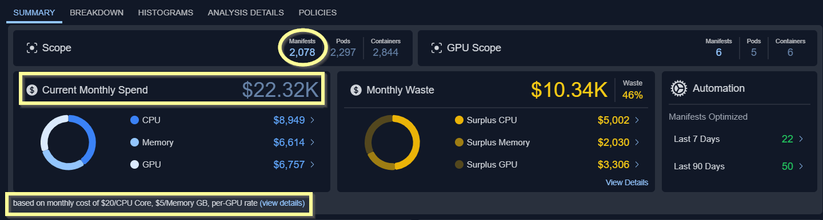This screenshot has width=823, height=220.
Task: Click the Surplus CPU legend dot
Action: point(459,120)
